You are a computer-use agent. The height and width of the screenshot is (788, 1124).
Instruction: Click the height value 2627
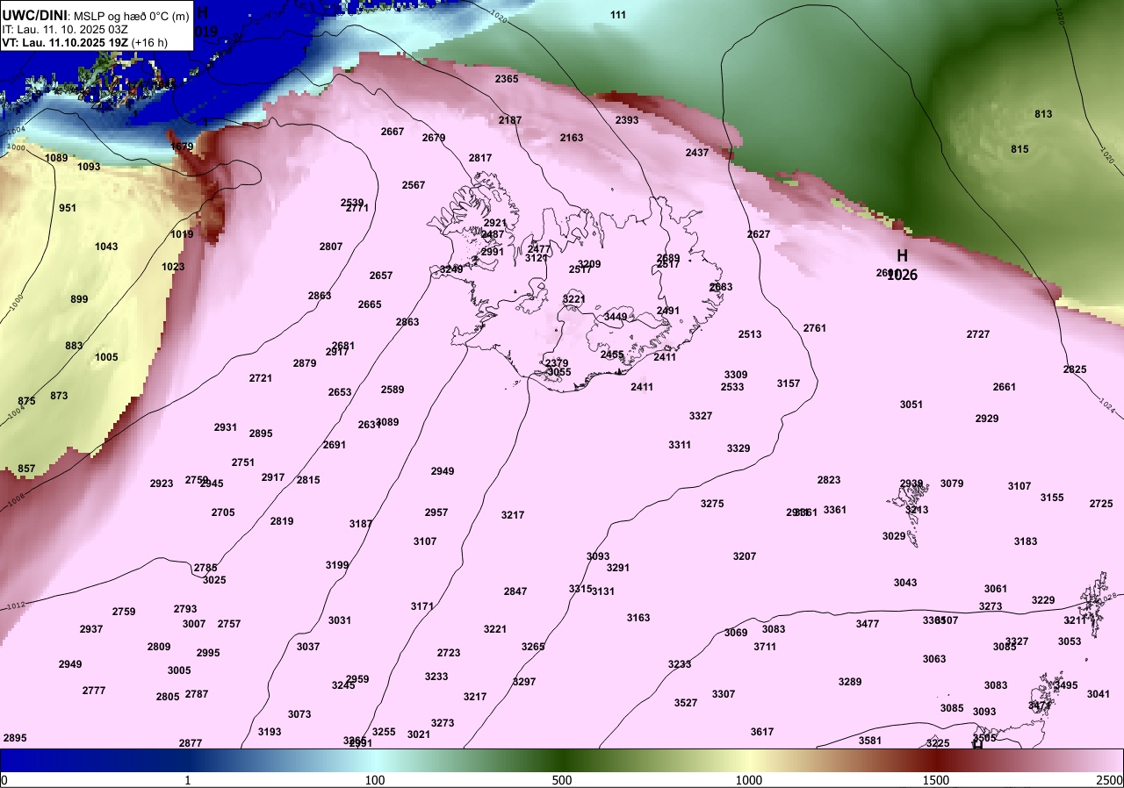coord(759,234)
